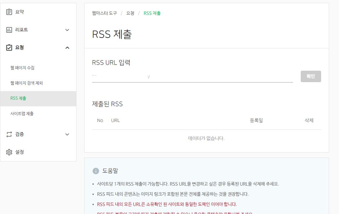
Task: Collapse the 요청 section chevron
Action: 67,47
